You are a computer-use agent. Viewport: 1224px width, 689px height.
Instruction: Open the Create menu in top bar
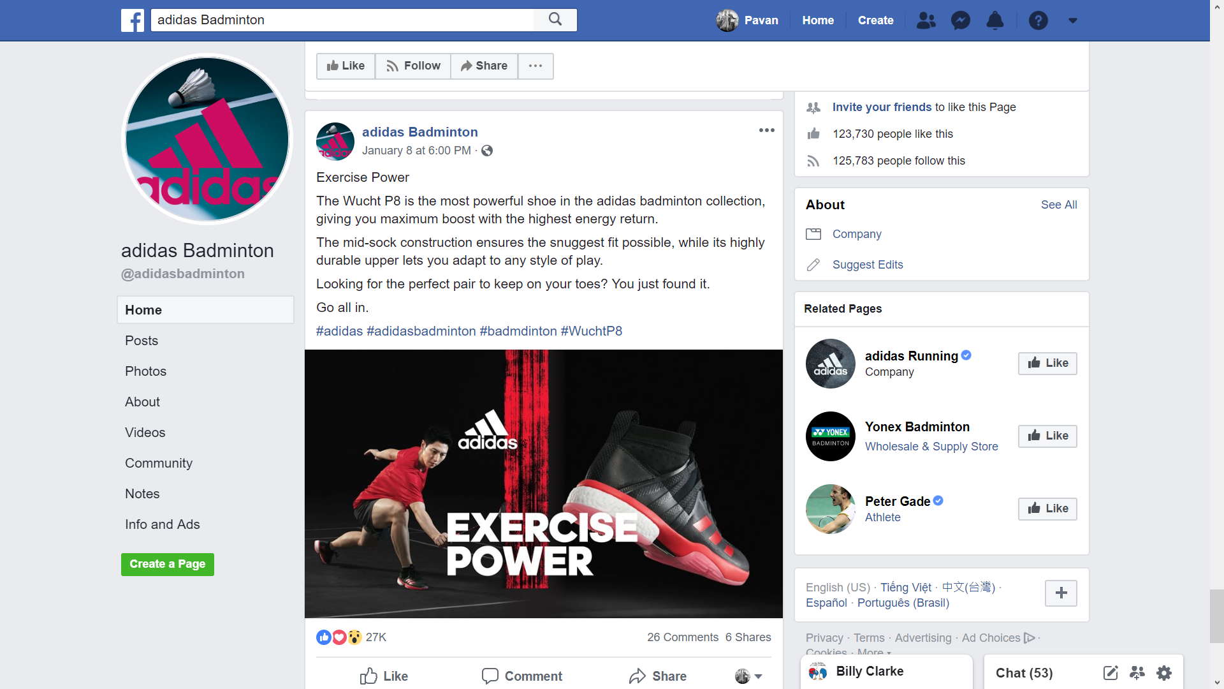point(875,20)
